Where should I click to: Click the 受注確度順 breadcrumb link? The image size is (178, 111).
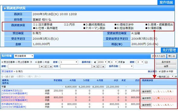[x=7, y=71]
